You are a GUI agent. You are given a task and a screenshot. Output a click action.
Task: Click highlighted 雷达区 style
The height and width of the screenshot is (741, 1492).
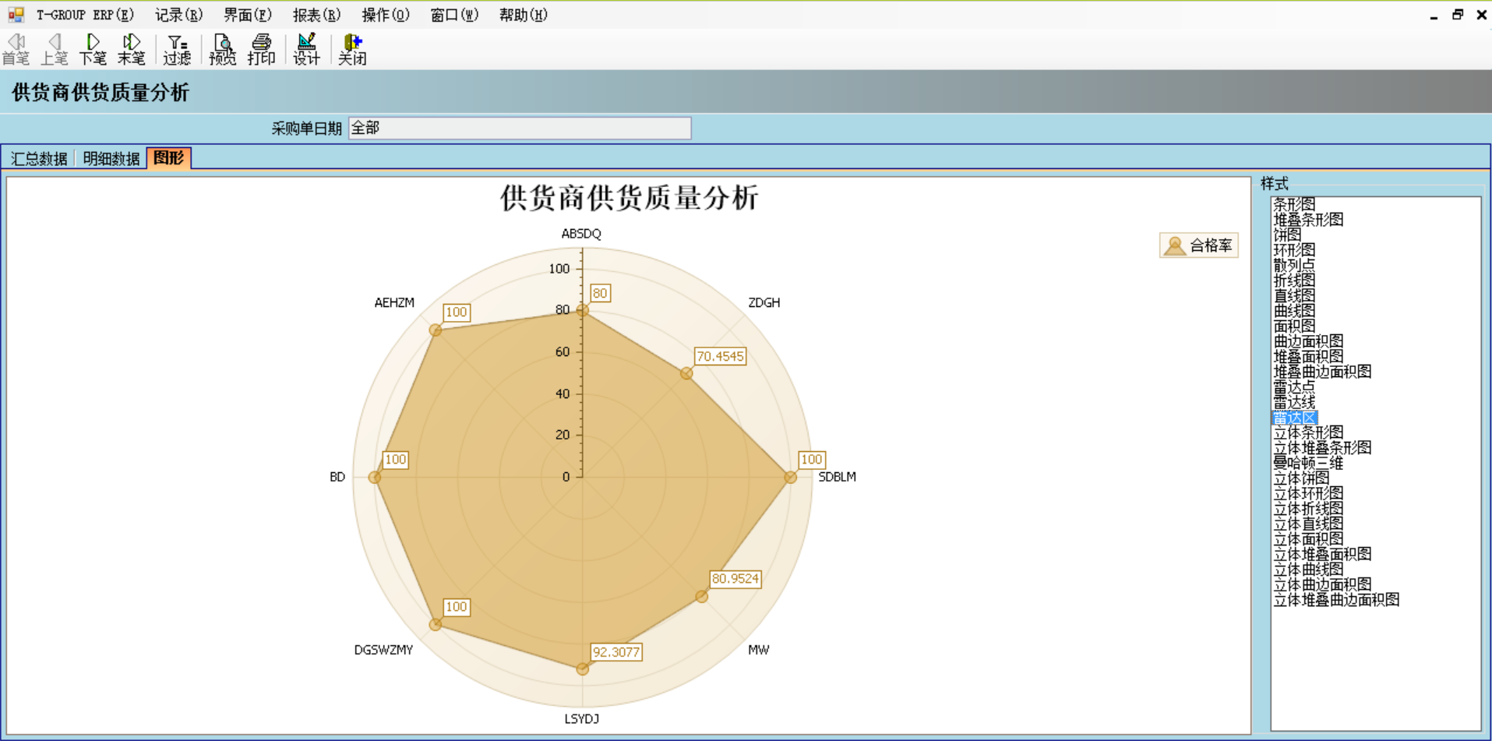(1294, 418)
